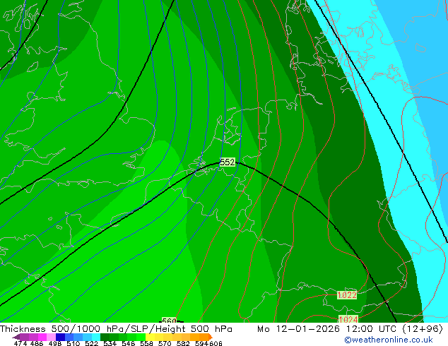Pick the cyan legend swatch before dark green
The image size is (448, 346).
96,337
